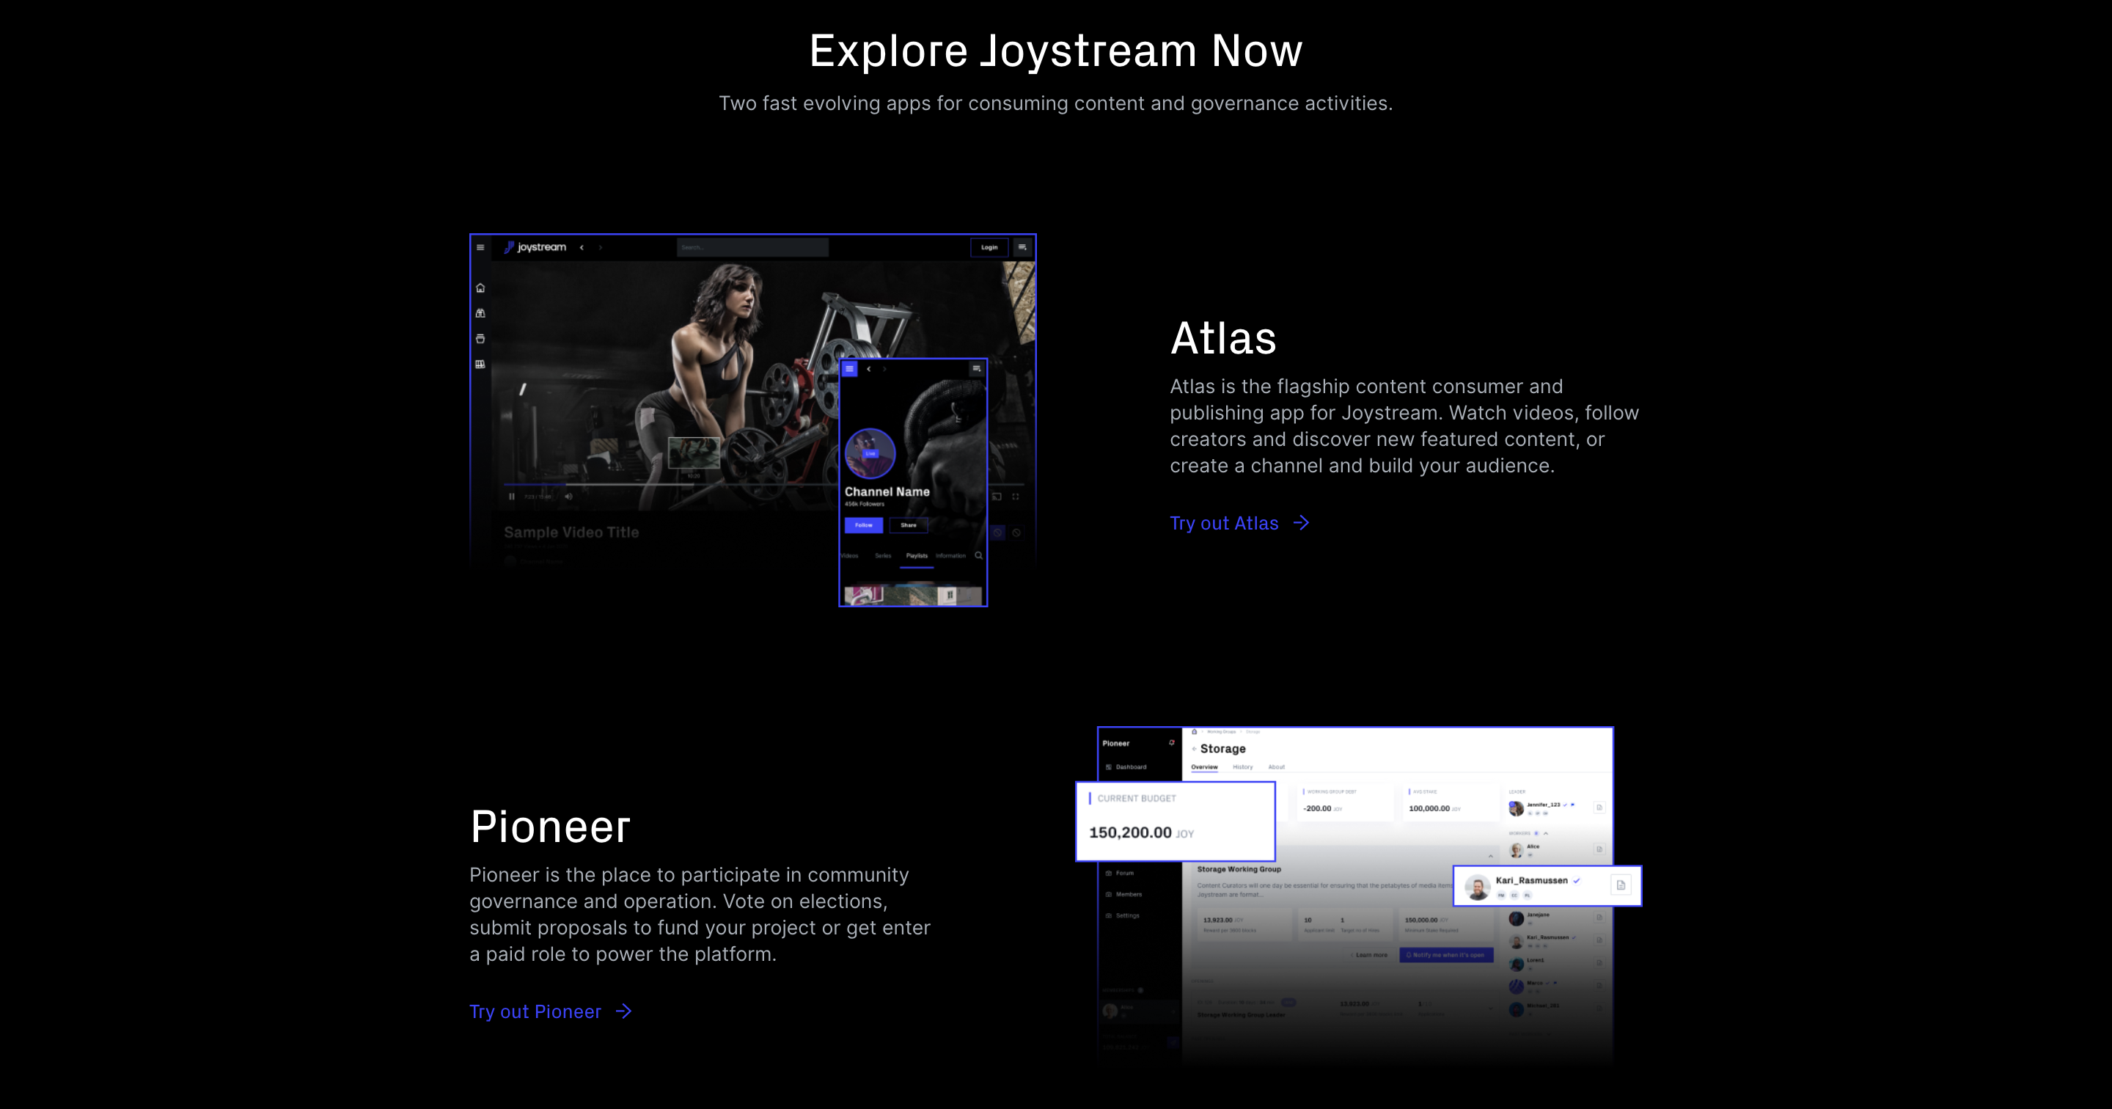Open Dashboard in Pioneer sidebar
This screenshot has height=1109, width=2112.
point(1126,767)
